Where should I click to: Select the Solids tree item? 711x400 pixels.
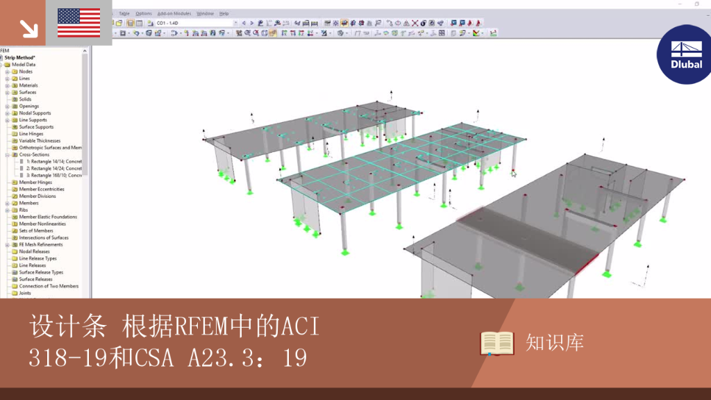tap(25, 99)
